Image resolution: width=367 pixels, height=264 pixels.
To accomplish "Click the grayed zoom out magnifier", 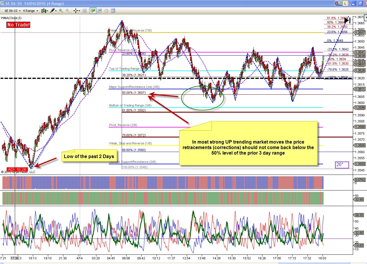I will pyautogui.click(x=67, y=11).
